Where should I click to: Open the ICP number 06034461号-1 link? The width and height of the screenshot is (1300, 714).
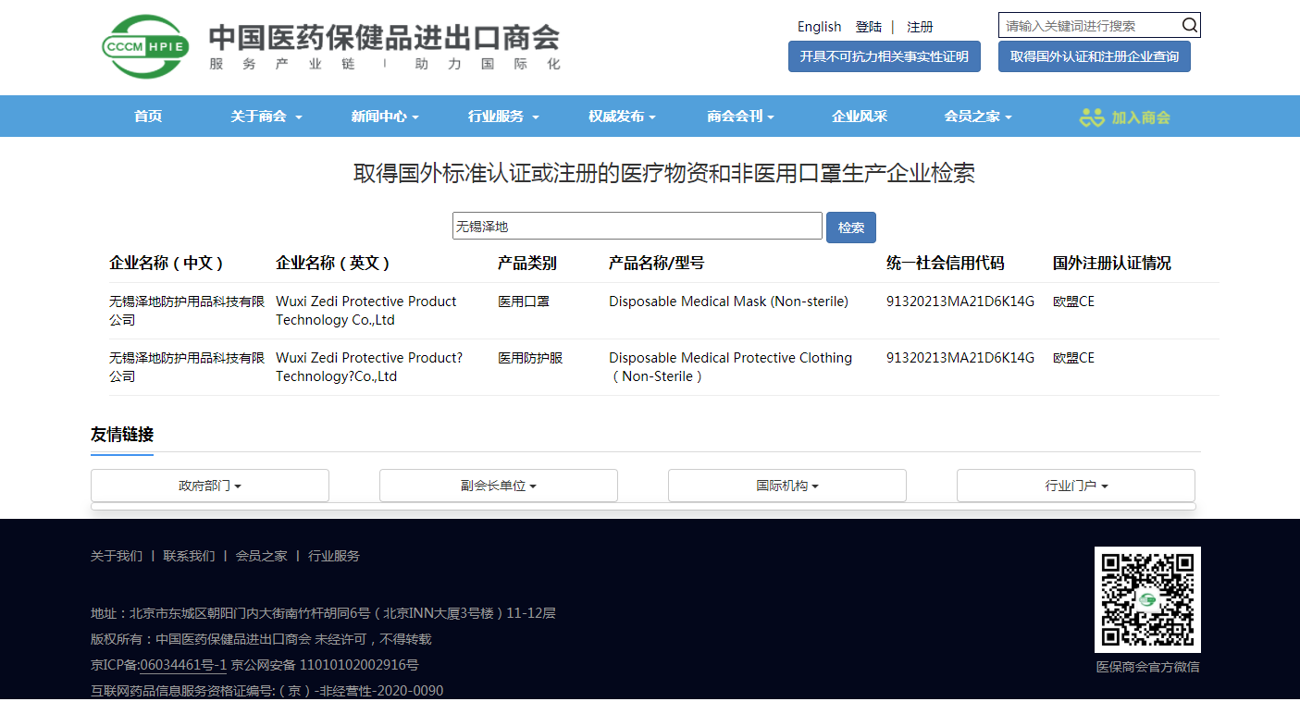[x=183, y=665]
